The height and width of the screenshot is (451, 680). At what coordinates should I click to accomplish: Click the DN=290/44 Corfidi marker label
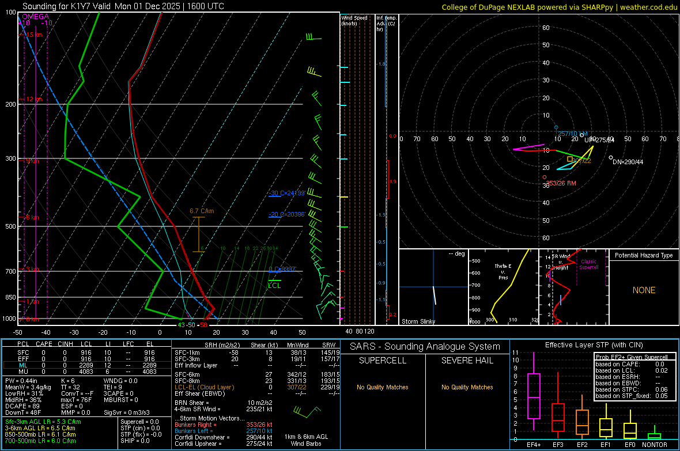628,162
